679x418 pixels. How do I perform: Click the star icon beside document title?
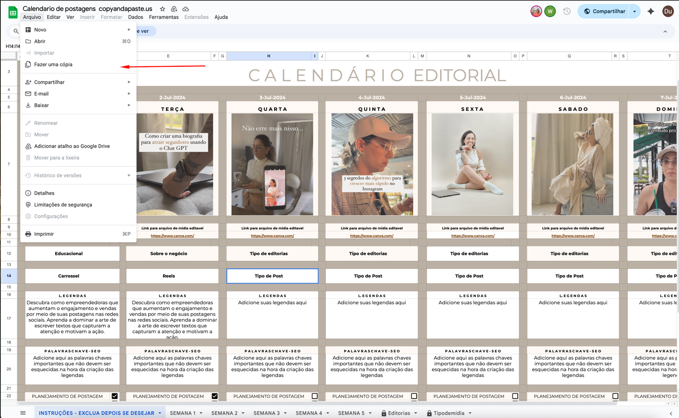[163, 9]
